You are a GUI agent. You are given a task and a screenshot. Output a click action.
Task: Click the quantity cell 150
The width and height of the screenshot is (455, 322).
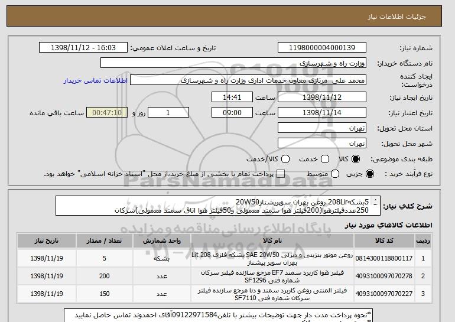105,294
